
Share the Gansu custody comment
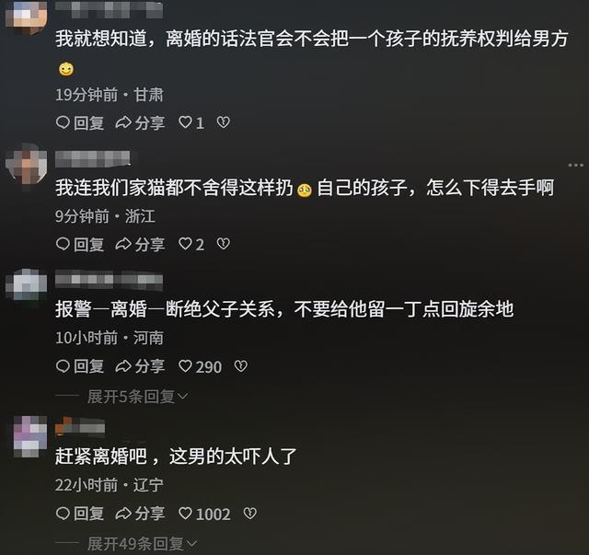(140, 122)
